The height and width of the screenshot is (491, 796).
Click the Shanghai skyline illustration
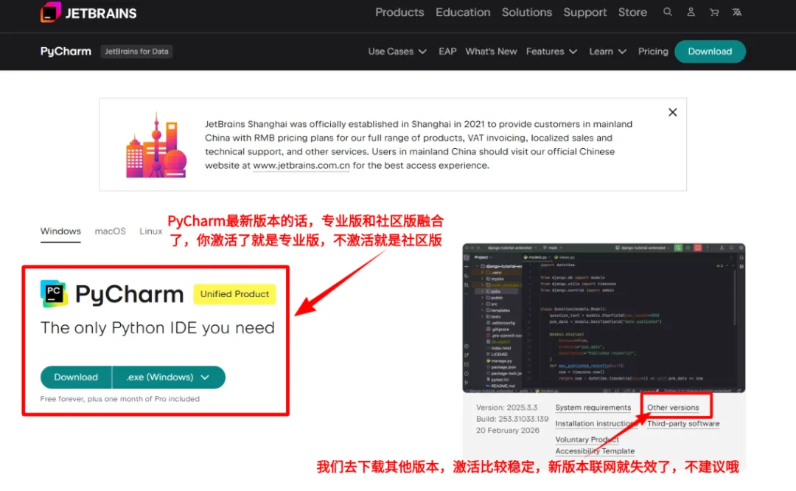point(156,145)
